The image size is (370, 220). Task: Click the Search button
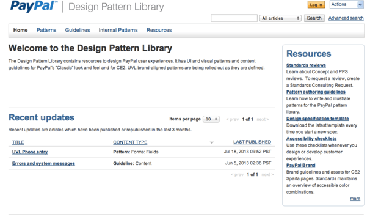click(x=314, y=18)
